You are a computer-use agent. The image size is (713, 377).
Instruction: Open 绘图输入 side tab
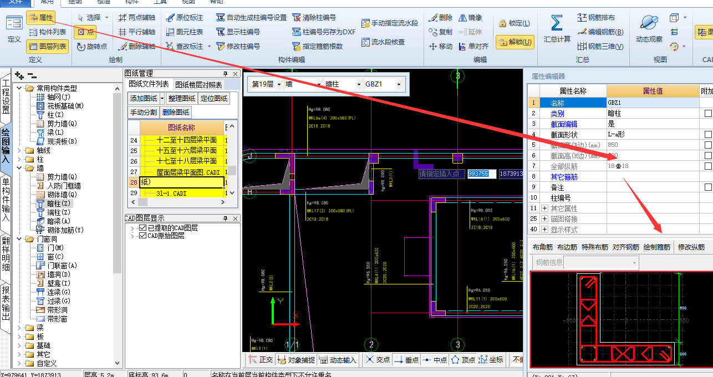point(6,146)
